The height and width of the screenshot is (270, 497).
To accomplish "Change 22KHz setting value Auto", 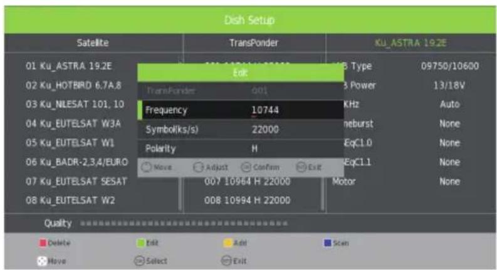I will point(450,104).
